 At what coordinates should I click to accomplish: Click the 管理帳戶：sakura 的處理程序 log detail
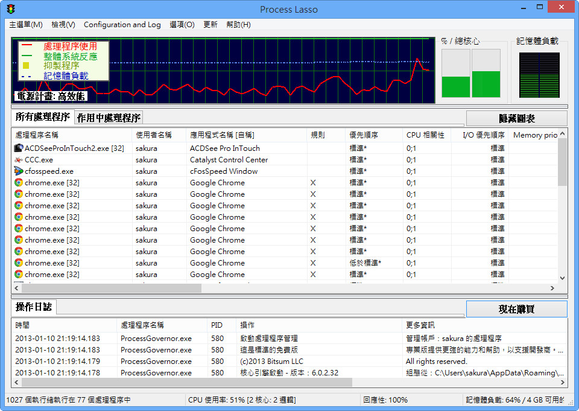[x=454, y=338]
